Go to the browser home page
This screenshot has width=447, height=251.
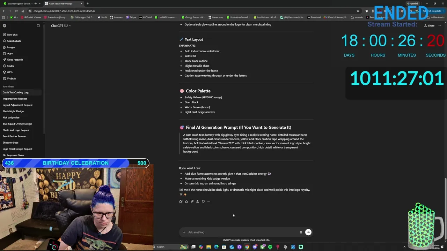(22, 11)
